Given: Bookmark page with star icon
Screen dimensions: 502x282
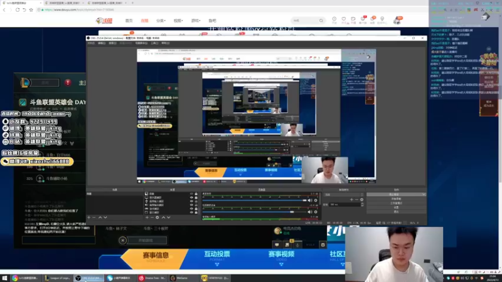Looking at the screenshot, I should [31, 10].
